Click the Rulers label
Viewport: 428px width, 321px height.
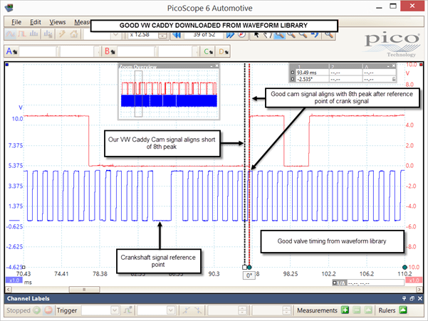tap(387, 310)
